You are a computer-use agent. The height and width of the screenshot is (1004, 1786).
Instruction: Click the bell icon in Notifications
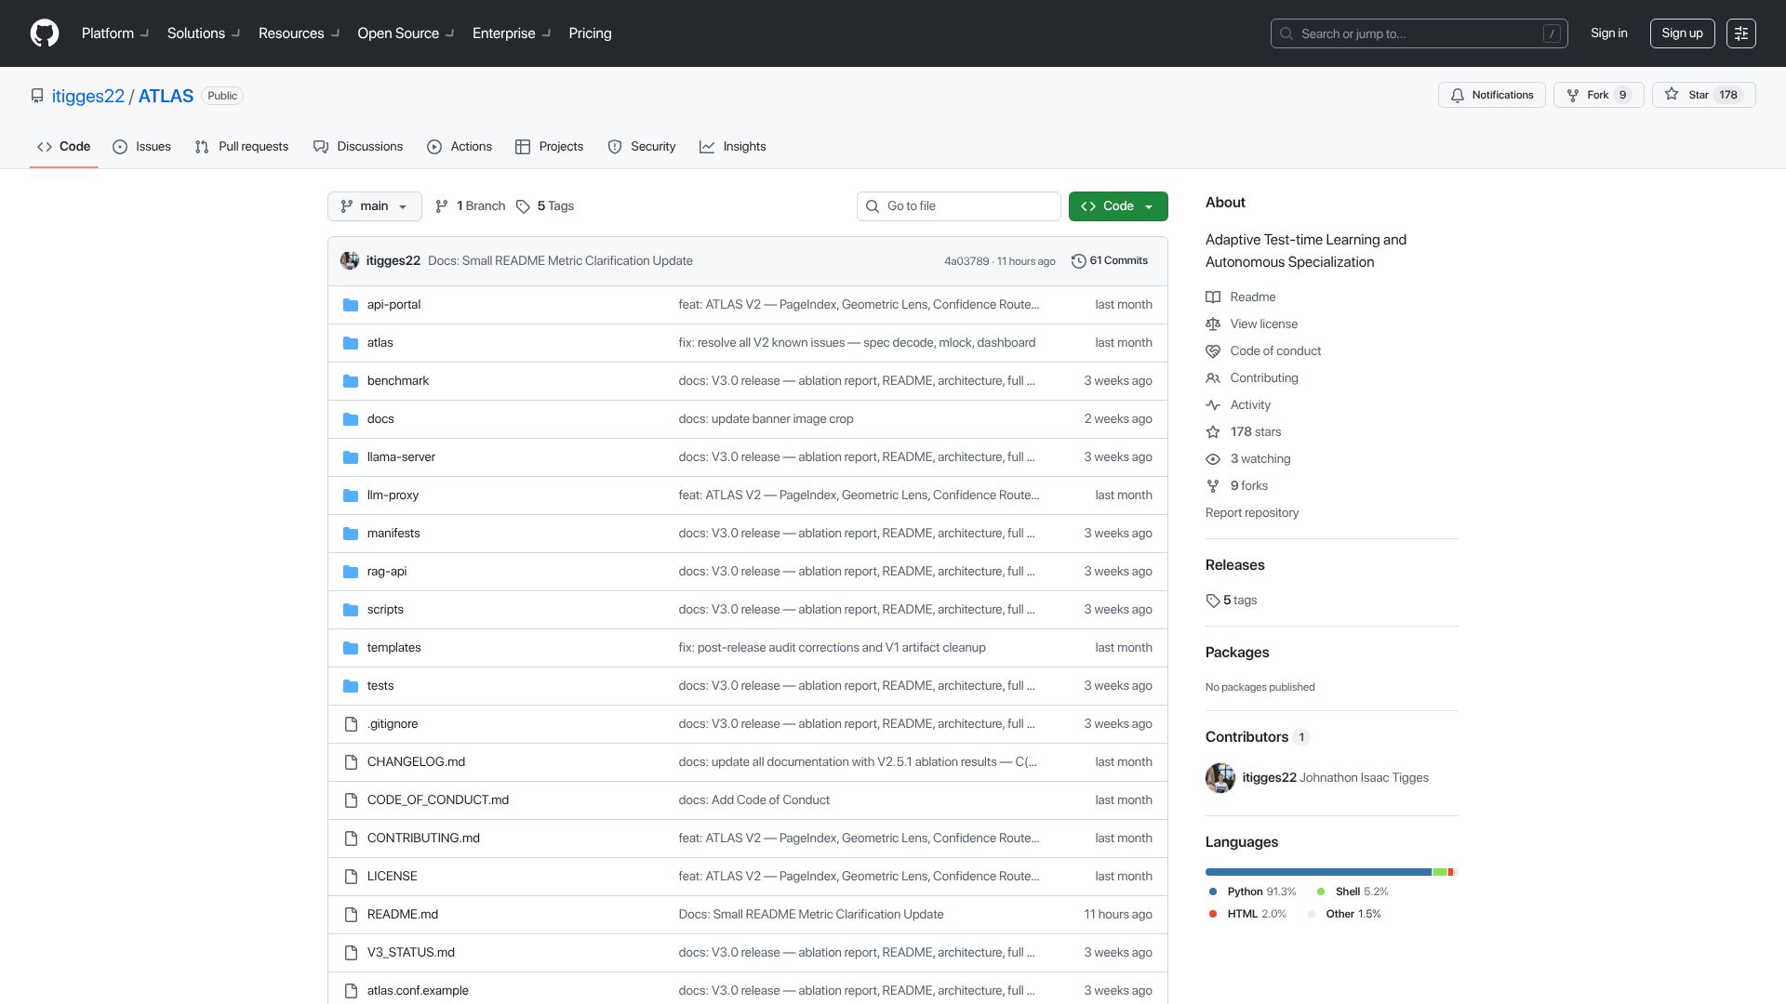coord(1458,95)
